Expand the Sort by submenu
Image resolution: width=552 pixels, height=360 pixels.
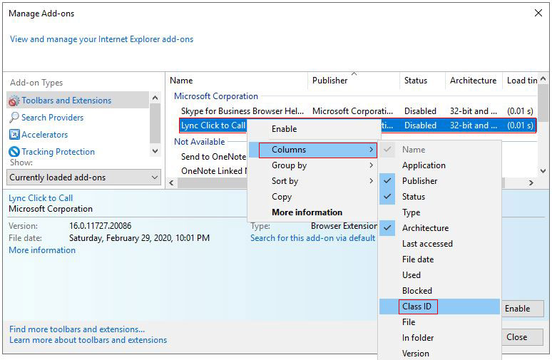click(312, 181)
